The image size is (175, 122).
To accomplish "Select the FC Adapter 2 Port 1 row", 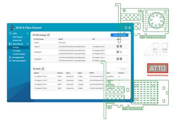I will pos(80,84).
